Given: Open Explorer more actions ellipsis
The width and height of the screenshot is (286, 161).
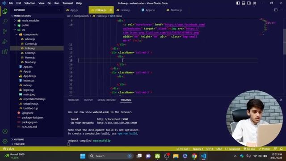Looking at the screenshot, I should pyautogui.click(x=59, y=10).
